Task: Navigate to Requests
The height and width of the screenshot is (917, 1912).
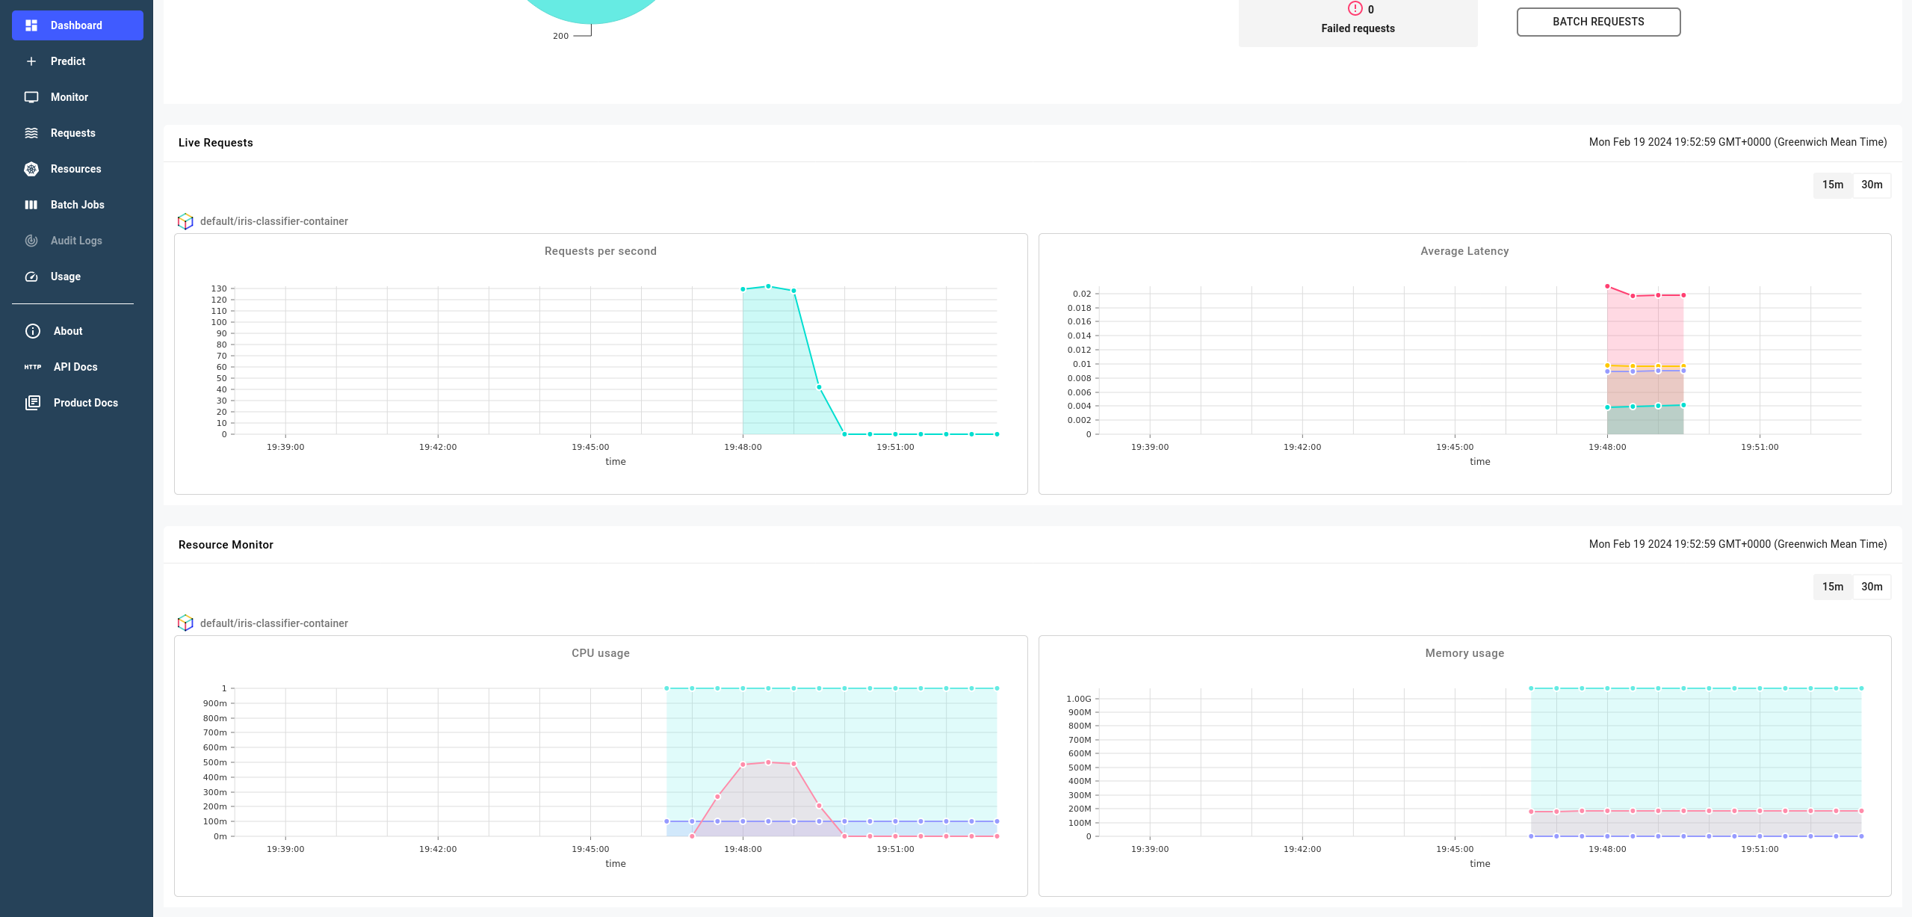Action: [x=78, y=133]
